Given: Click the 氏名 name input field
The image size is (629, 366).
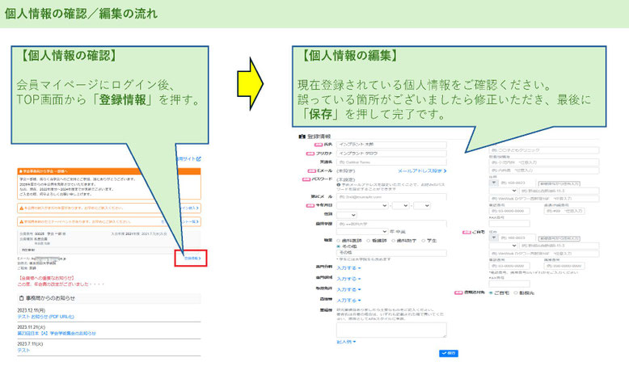Looking at the screenshot, I should coord(391,145).
